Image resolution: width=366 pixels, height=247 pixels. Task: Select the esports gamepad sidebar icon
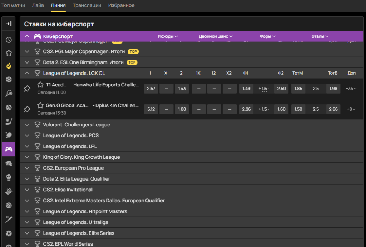point(9,149)
